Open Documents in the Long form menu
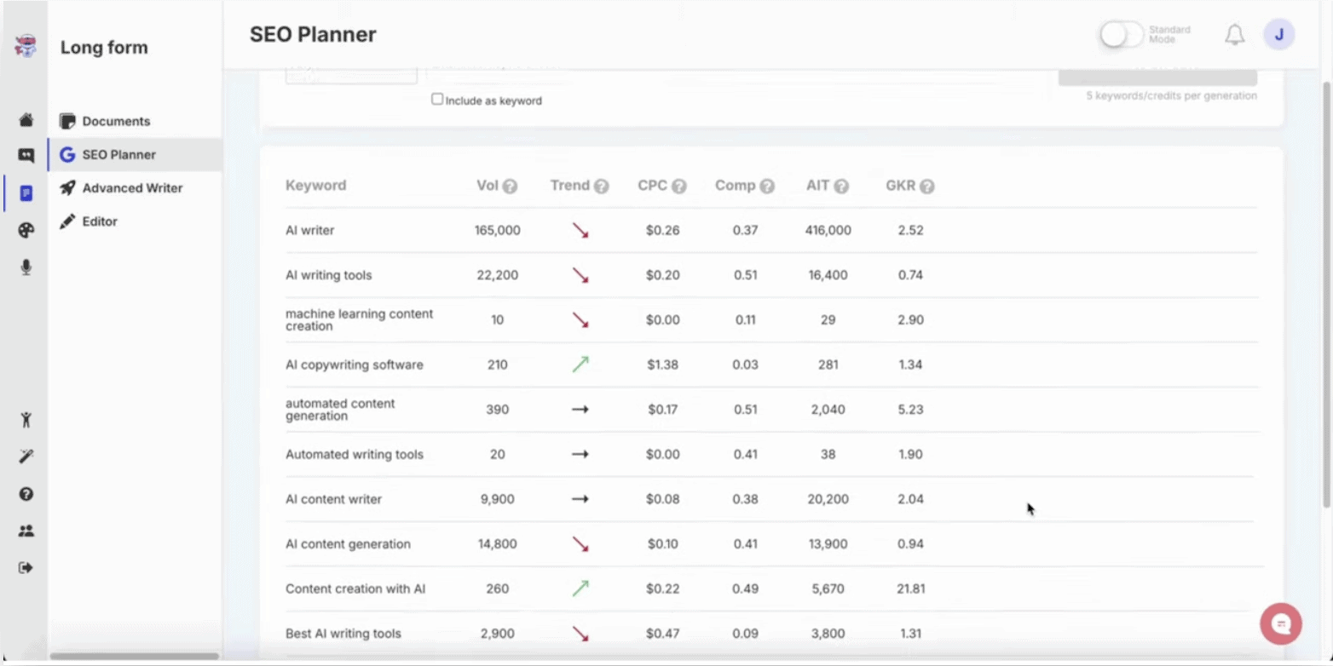This screenshot has height=666, width=1333. 116,121
